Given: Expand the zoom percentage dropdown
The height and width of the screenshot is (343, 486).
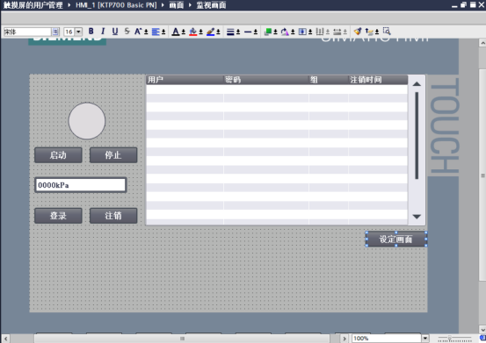Looking at the screenshot, I should (425, 339).
